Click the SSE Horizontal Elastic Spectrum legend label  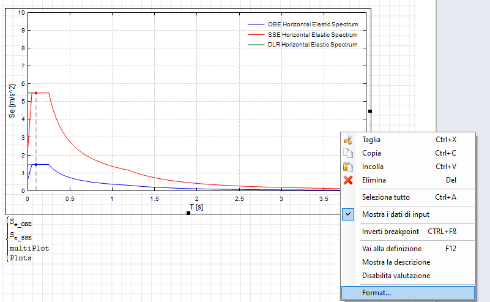pyautogui.click(x=313, y=35)
